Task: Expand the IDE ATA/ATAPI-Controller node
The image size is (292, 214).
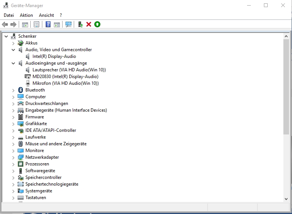Action: (13, 131)
